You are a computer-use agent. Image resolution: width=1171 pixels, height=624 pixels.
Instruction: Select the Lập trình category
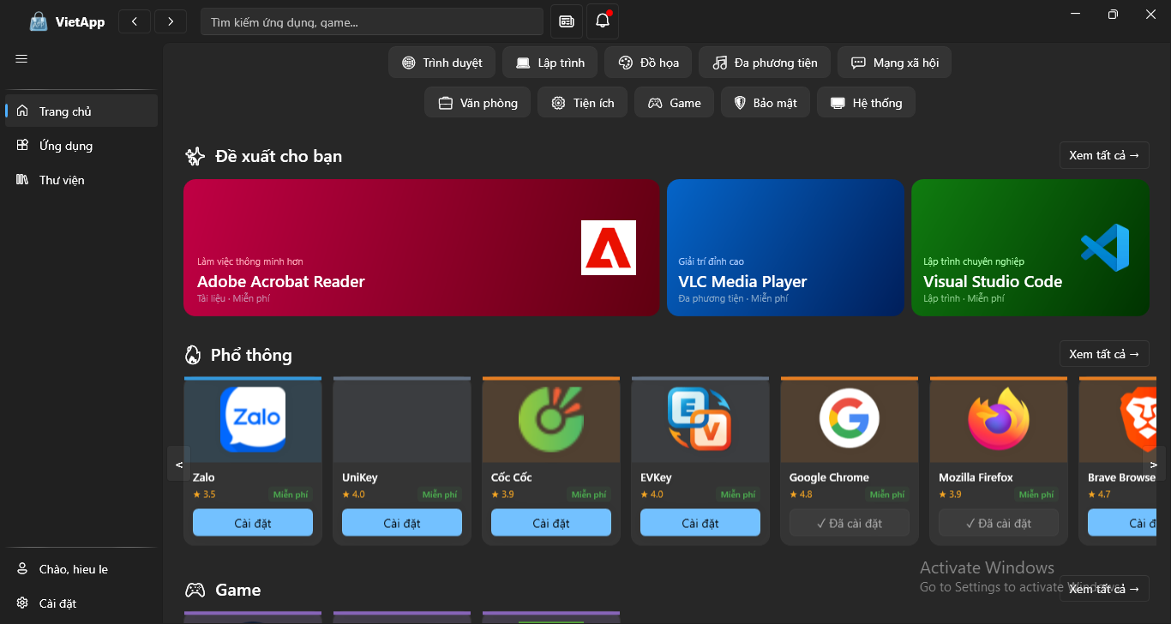549,63
